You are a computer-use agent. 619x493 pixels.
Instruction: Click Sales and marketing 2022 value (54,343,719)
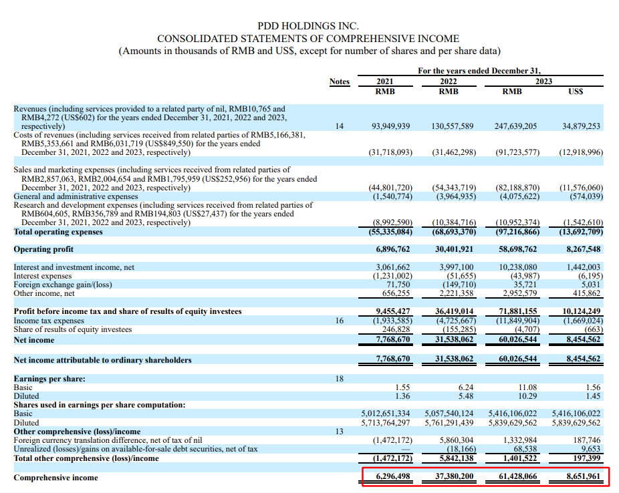(x=454, y=188)
